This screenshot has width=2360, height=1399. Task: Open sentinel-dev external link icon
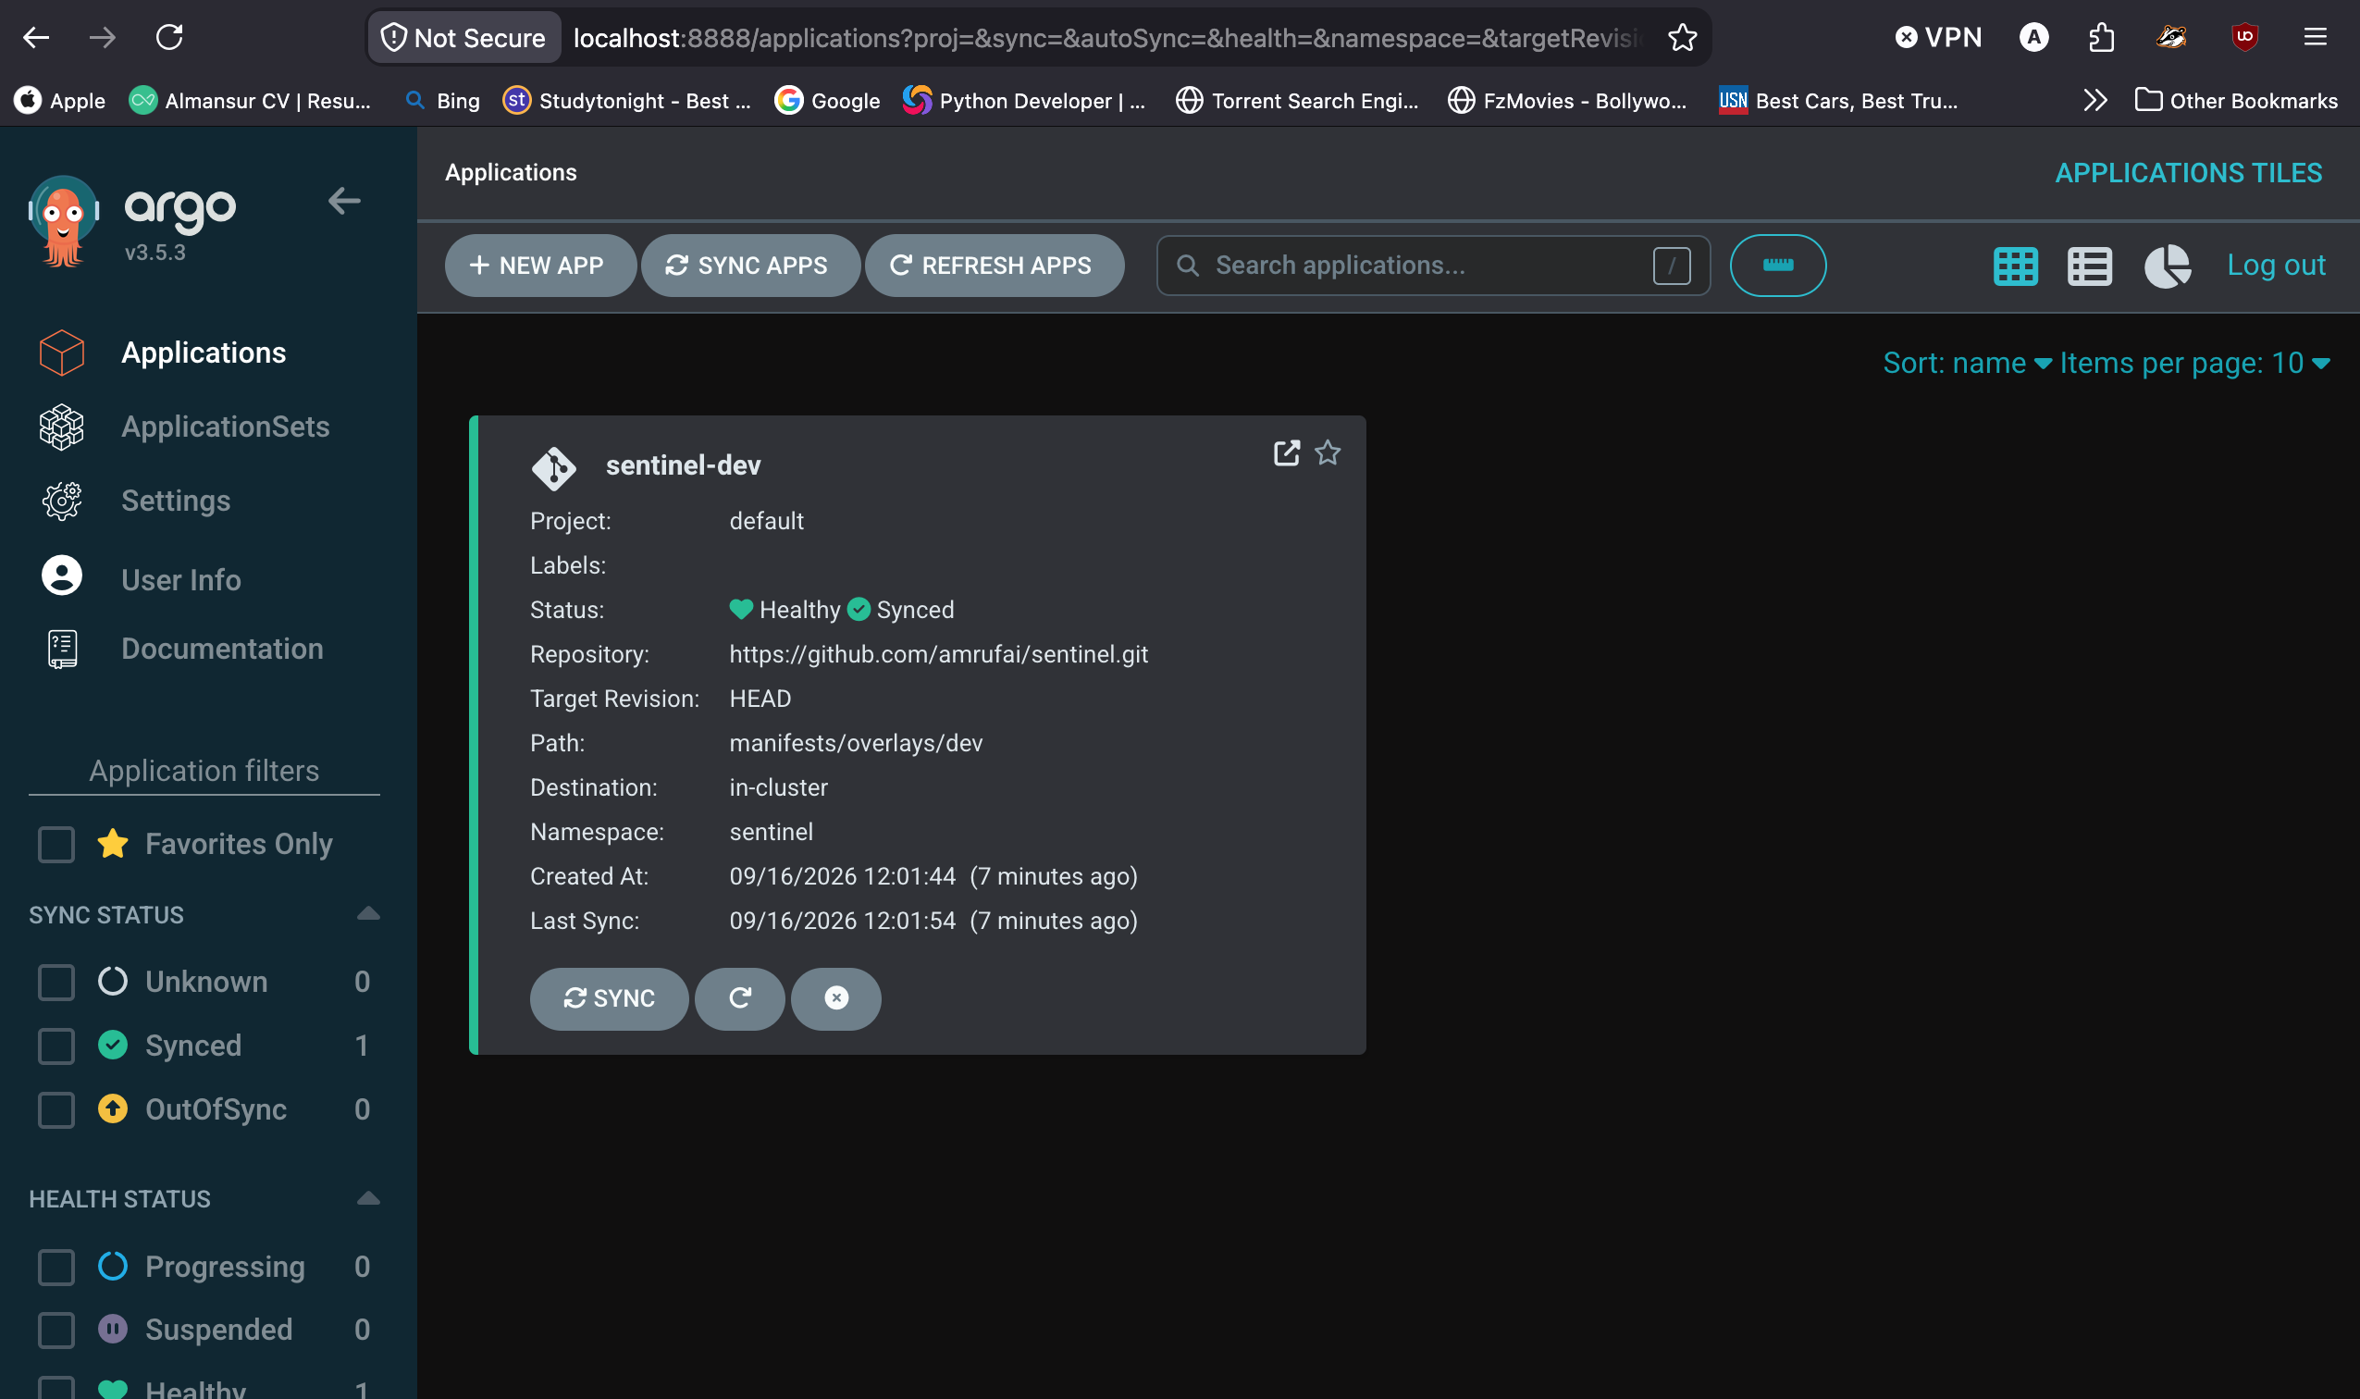click(1287, 453)
